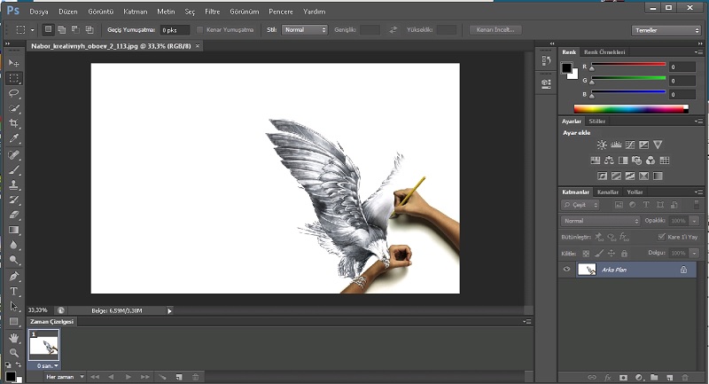Expand the Her zaman loop options dropdown

pyautogui.click(x=66, y=377)
